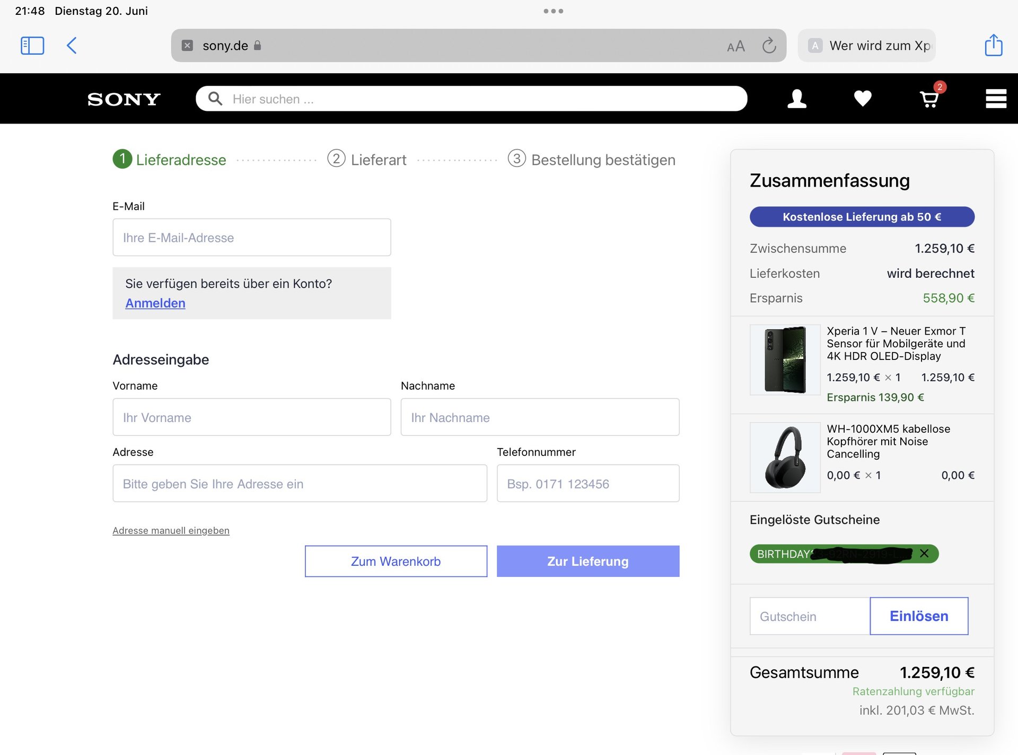Viewport: 1018px width, 755px height.
Task: Open the AA reader text options
Action: tap(736, 47)
